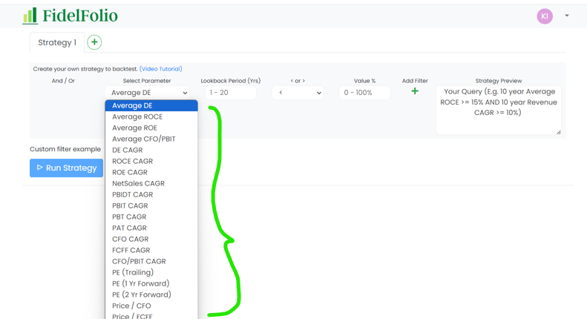
Task: Click the FidelFolio bar chart logo
Action: (30, 16)
